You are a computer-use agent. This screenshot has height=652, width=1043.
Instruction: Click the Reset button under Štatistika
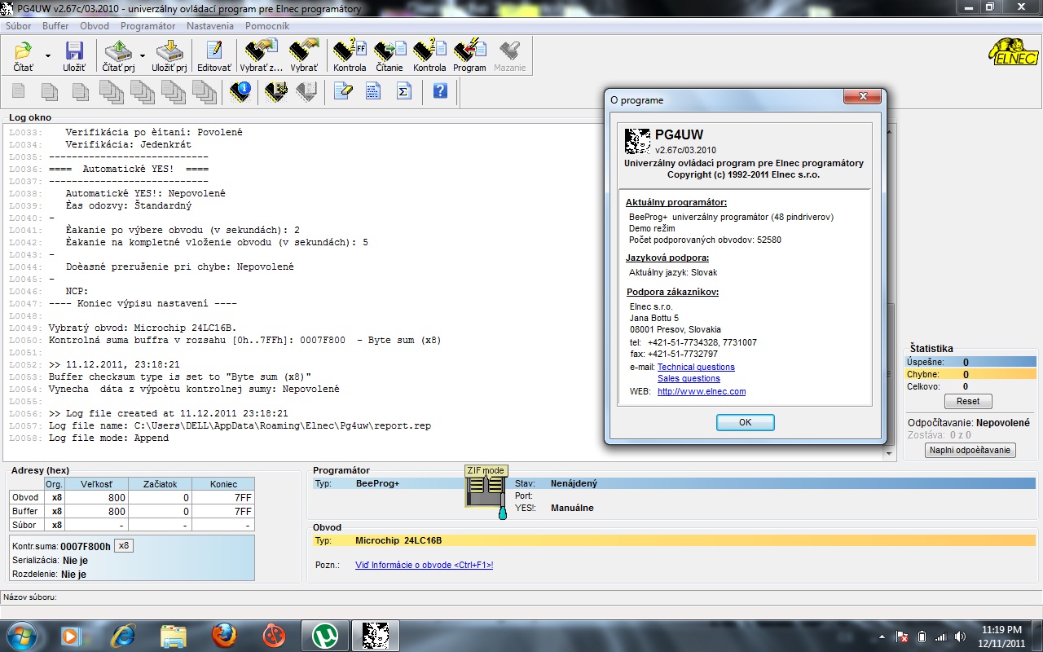[x=968, y=401]
